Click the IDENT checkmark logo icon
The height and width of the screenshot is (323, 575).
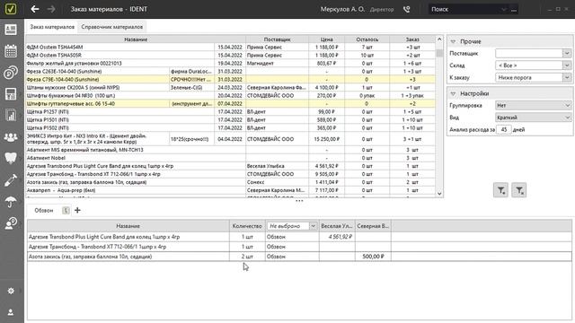11,9
